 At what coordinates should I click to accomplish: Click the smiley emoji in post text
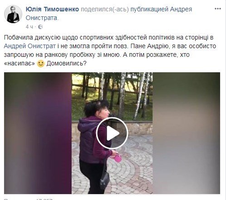(x=41, y=64)
